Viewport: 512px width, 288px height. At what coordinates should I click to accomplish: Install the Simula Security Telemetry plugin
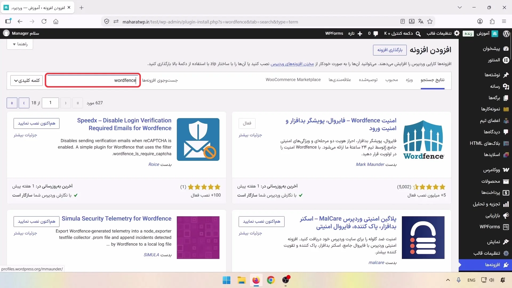(x=37, y=221)
